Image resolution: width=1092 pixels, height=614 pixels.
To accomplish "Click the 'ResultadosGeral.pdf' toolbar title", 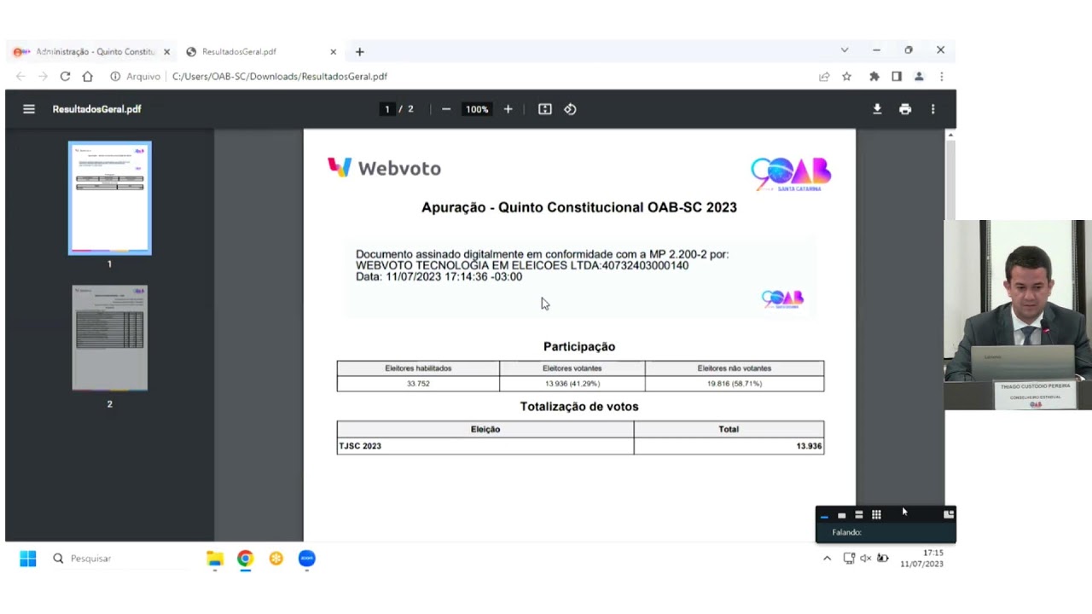I will 97,109.
